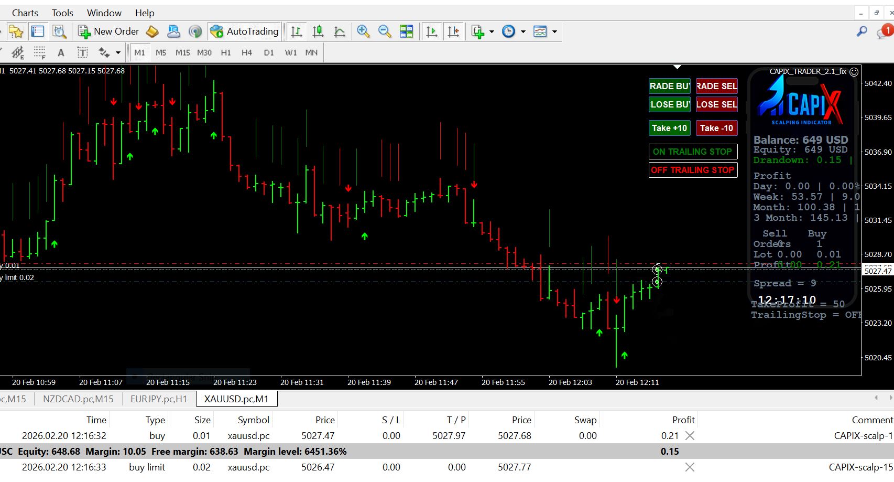This screenshot has height=482, width=894.
Task: Open the New Order dialog
Action: coord(109,31)
